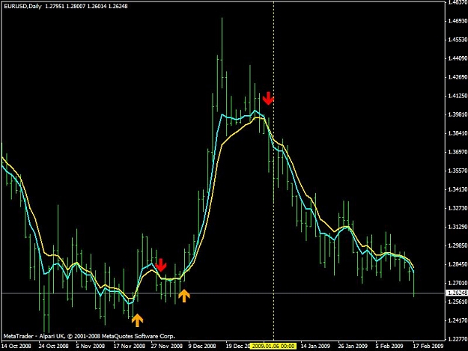The width and height of the screenshot is (468, 351).
Task: Click the 1.35570 price axis label
Action: point(458,171)
